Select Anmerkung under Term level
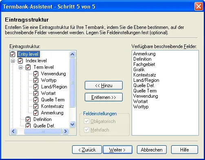 point(52,113)
